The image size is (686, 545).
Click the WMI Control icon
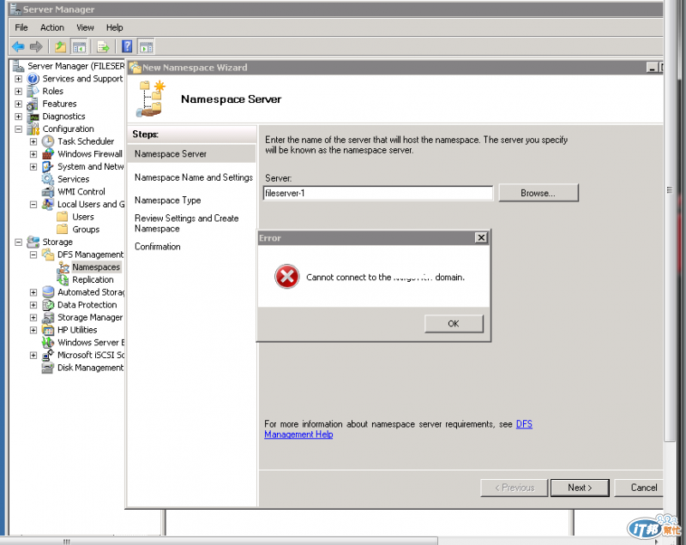[48, 192]
